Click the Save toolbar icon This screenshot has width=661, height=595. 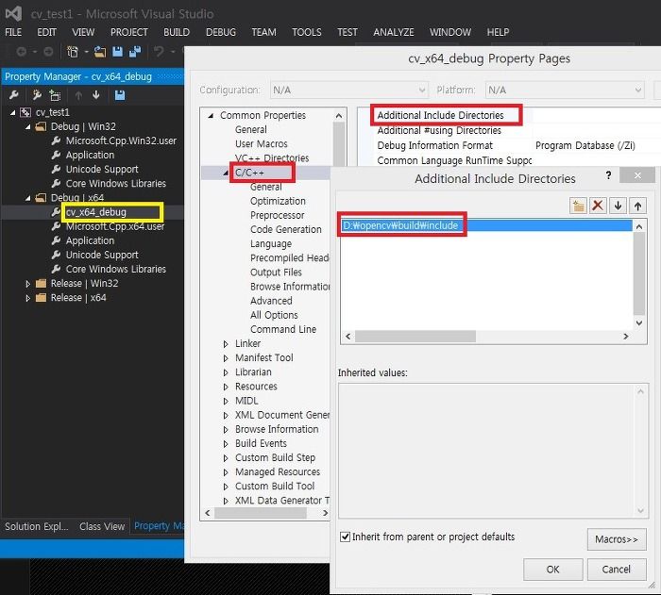[x=118, y=52]
